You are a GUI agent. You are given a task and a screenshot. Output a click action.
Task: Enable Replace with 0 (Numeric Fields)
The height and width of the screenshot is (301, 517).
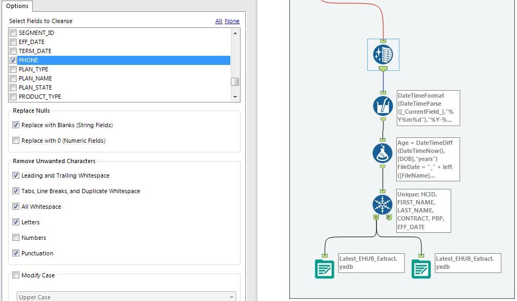click(16, 141)
